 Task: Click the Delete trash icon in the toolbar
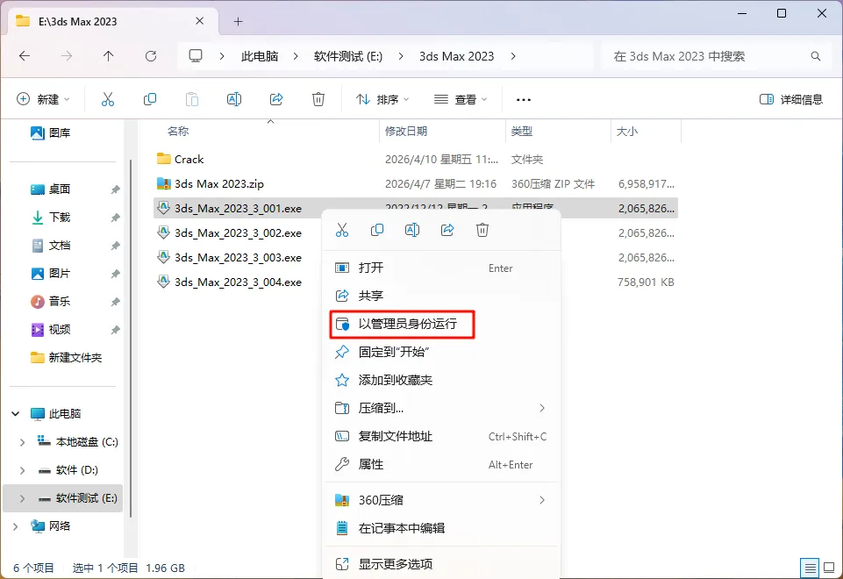tap(318, 99)
